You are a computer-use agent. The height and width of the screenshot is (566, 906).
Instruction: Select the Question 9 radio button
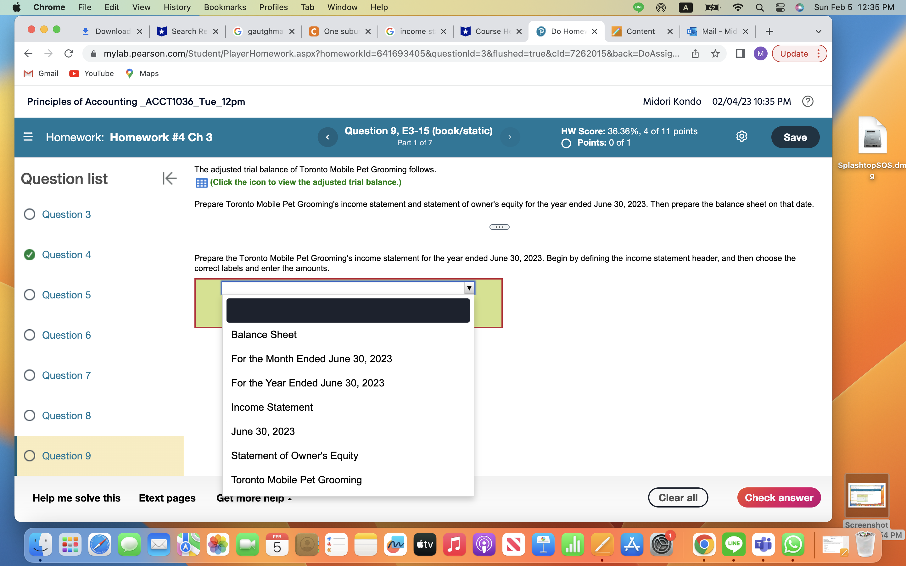coord(30,456)
